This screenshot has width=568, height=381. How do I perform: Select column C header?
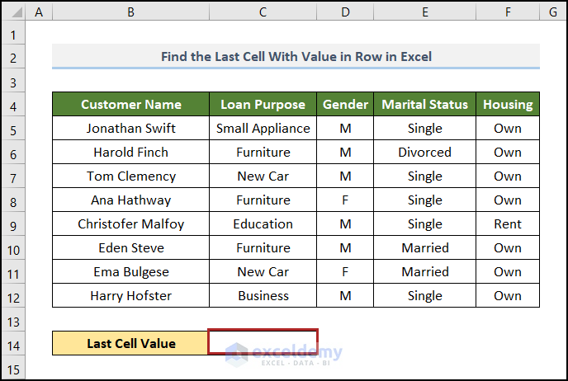(263, 12)
